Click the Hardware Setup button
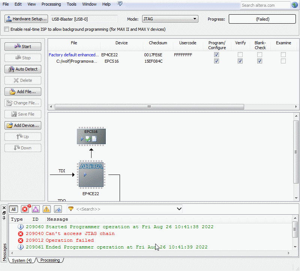This screenshot has height=271, width=300. point(26,19)
